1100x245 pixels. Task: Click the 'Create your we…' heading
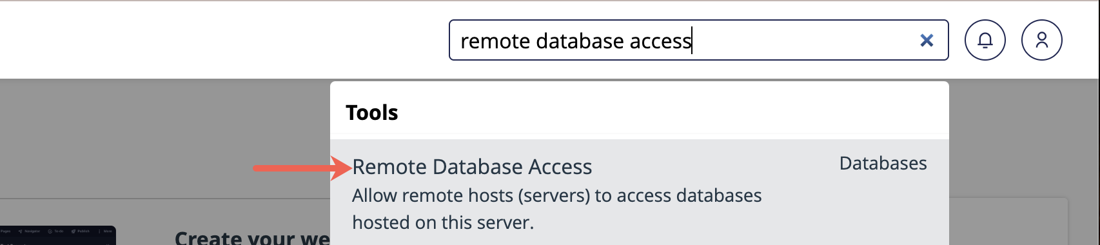(252, 237)
